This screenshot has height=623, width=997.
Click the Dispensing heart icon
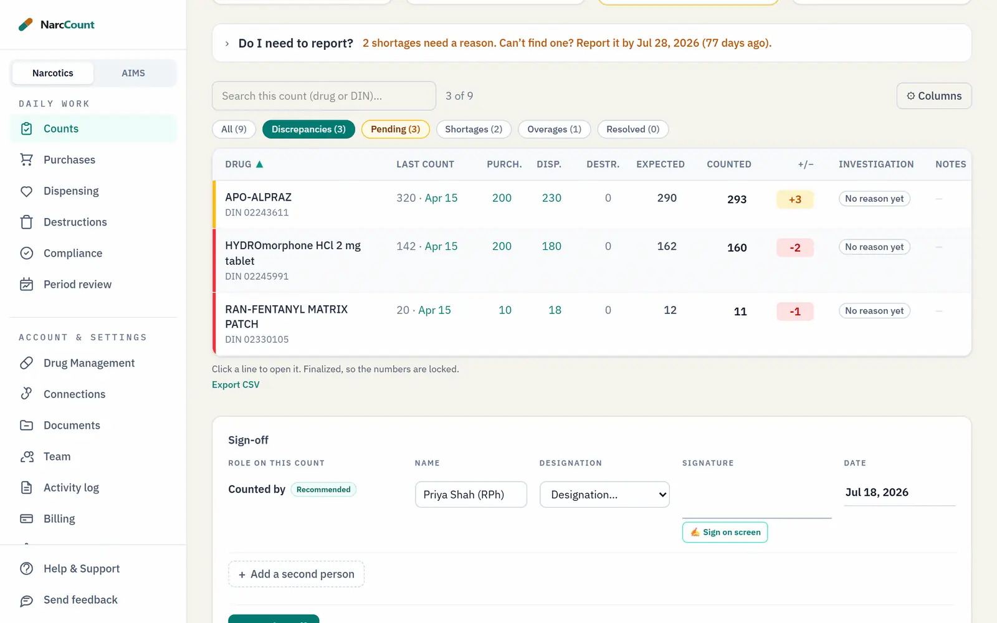26,191
